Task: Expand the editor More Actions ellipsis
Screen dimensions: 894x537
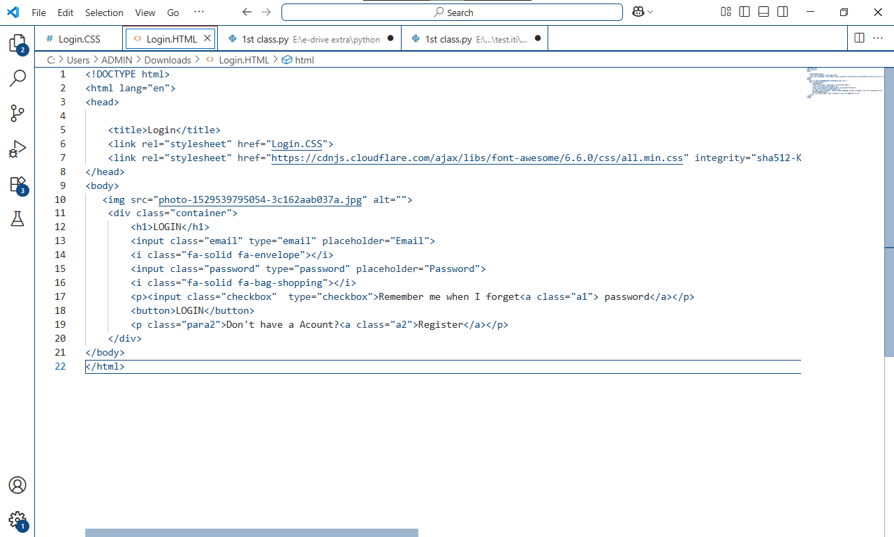Action: coord(877,38)
